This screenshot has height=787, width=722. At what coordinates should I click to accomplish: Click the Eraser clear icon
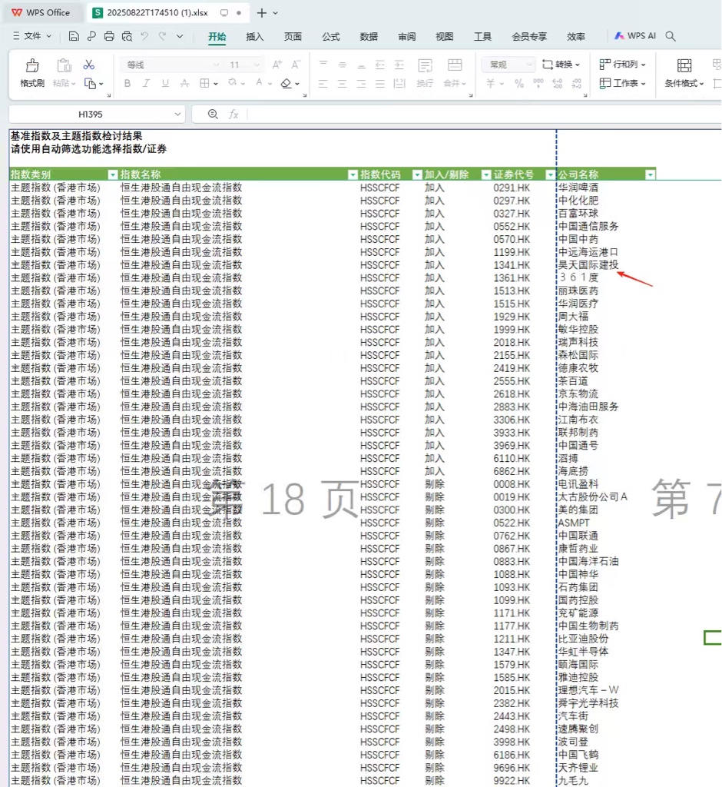coord(286,83)
